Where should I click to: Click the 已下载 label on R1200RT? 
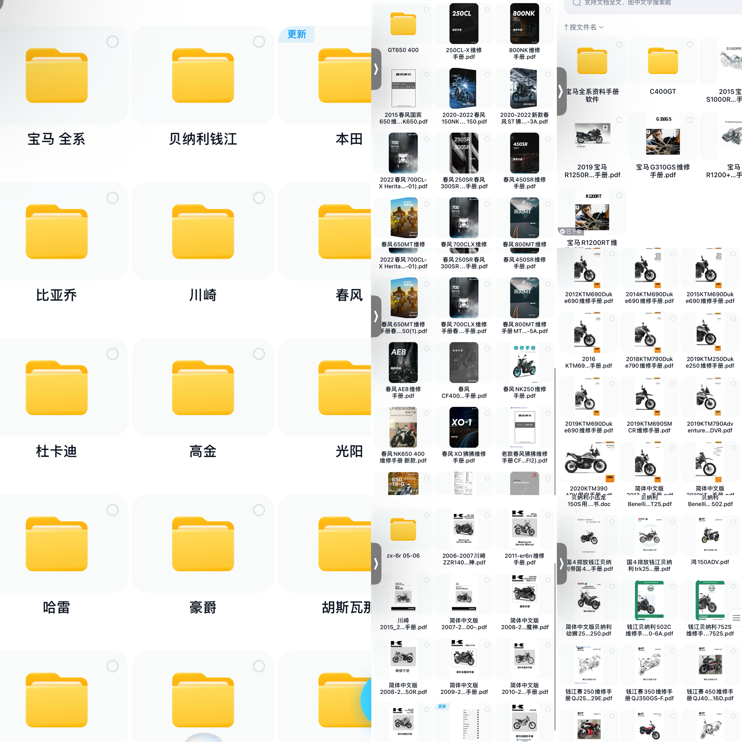[x=571, y=231]
